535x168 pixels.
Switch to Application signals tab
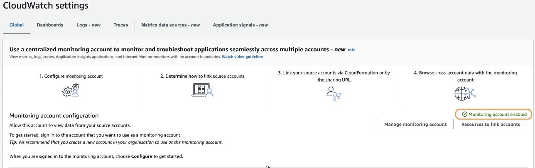tap(240, 25)
